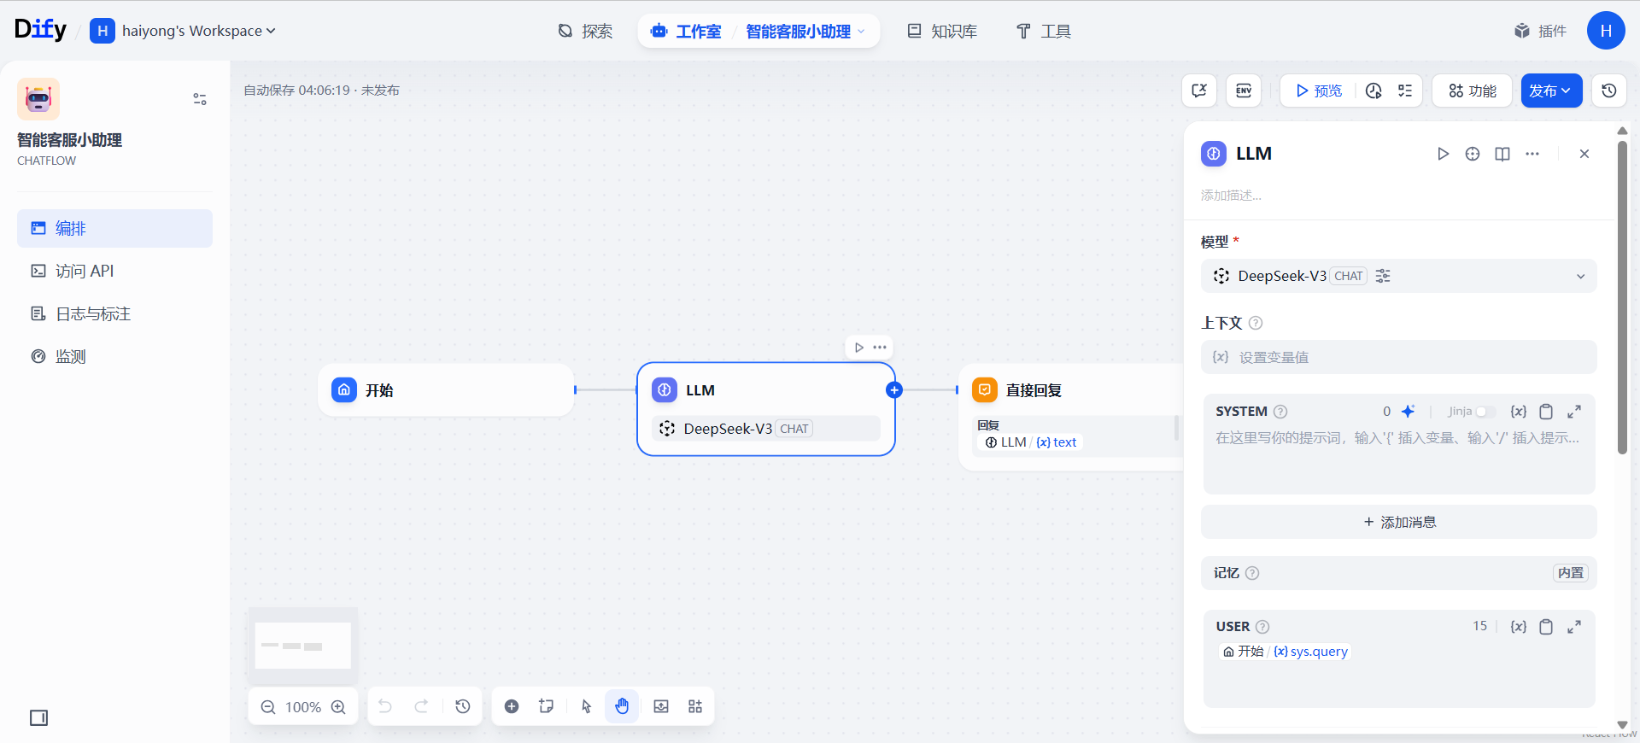Insert variable in USER prompt
Screen dimensions: 1640x743
[x=1519, y=627]
